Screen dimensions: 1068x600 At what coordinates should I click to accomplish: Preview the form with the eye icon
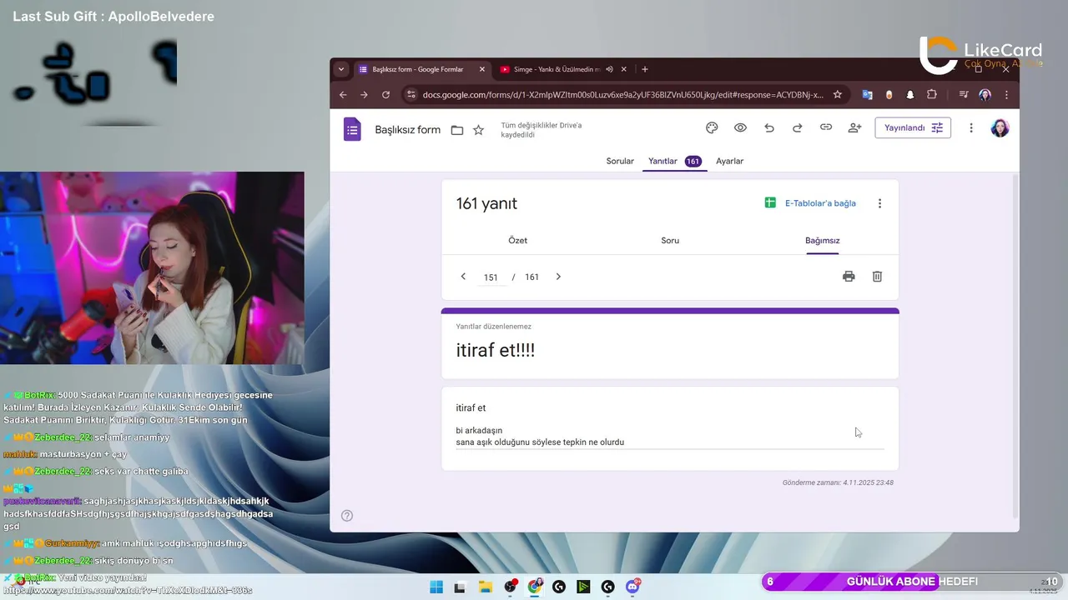(x=740, y=127)
